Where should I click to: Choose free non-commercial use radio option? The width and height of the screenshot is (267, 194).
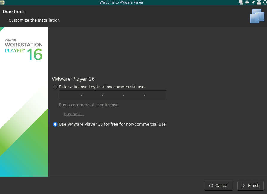click(x=55, y=124)
